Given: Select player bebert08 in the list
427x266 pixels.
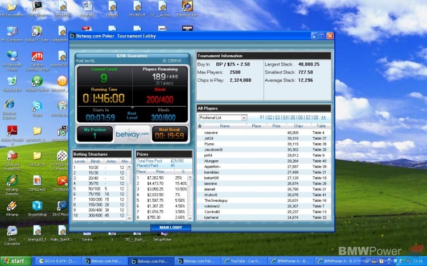Looking at the screenshot, I should [264, 178].
